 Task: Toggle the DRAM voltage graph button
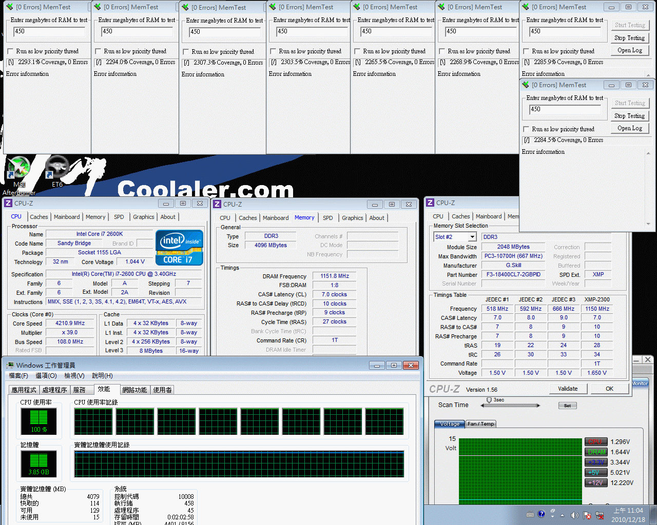coord(595,452)
